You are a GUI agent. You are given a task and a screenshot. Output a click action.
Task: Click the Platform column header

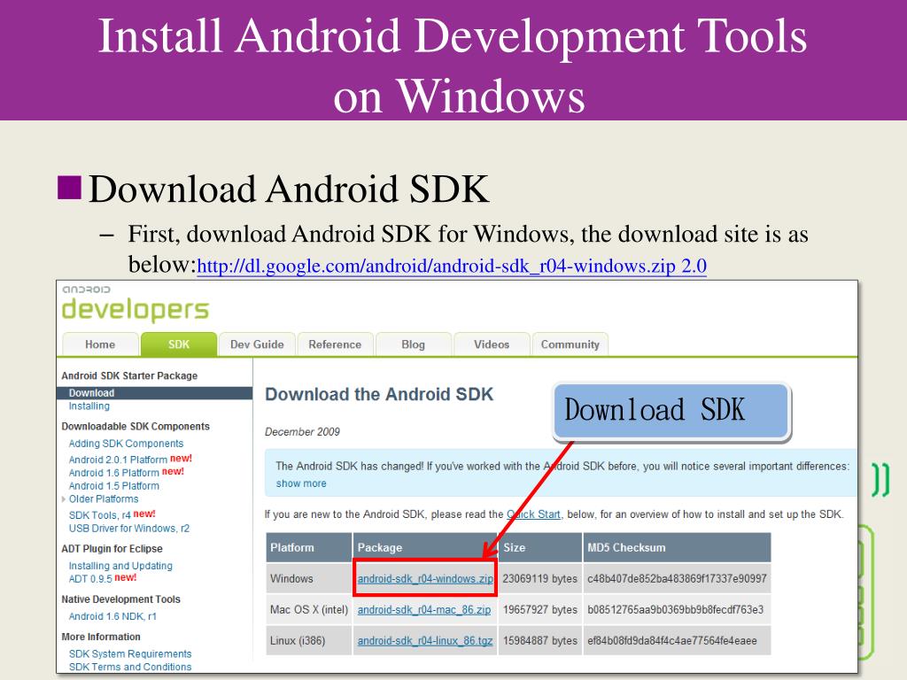(309, 547)
